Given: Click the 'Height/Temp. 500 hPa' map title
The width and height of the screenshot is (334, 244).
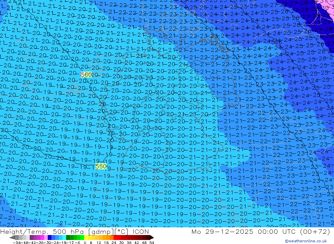Looking at the screenshot, I should pyautogui.click(x=42, y=231).
